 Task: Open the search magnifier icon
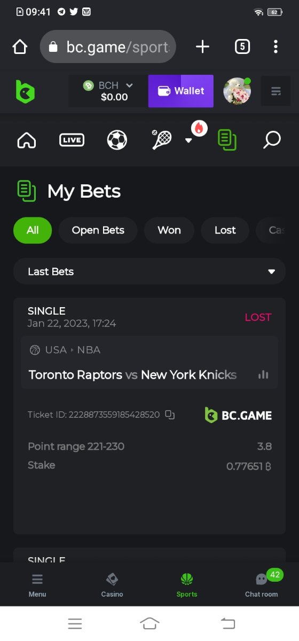coord(272,140)
